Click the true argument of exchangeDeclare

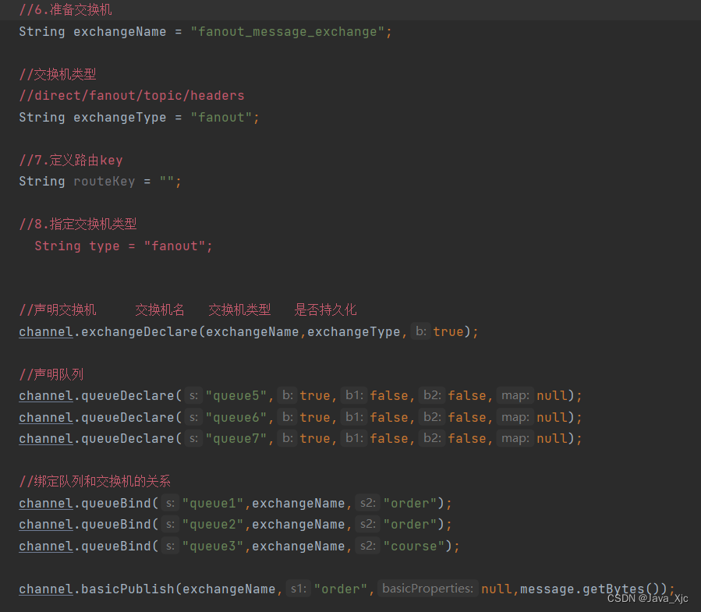click(x=448, y=331)
